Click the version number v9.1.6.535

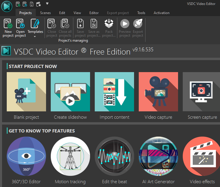point(143,50)
